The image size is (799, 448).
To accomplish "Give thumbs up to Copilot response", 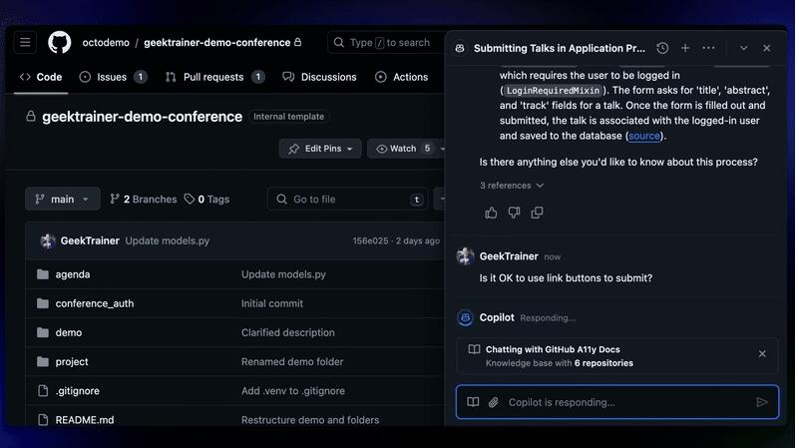I will (491, 213).
